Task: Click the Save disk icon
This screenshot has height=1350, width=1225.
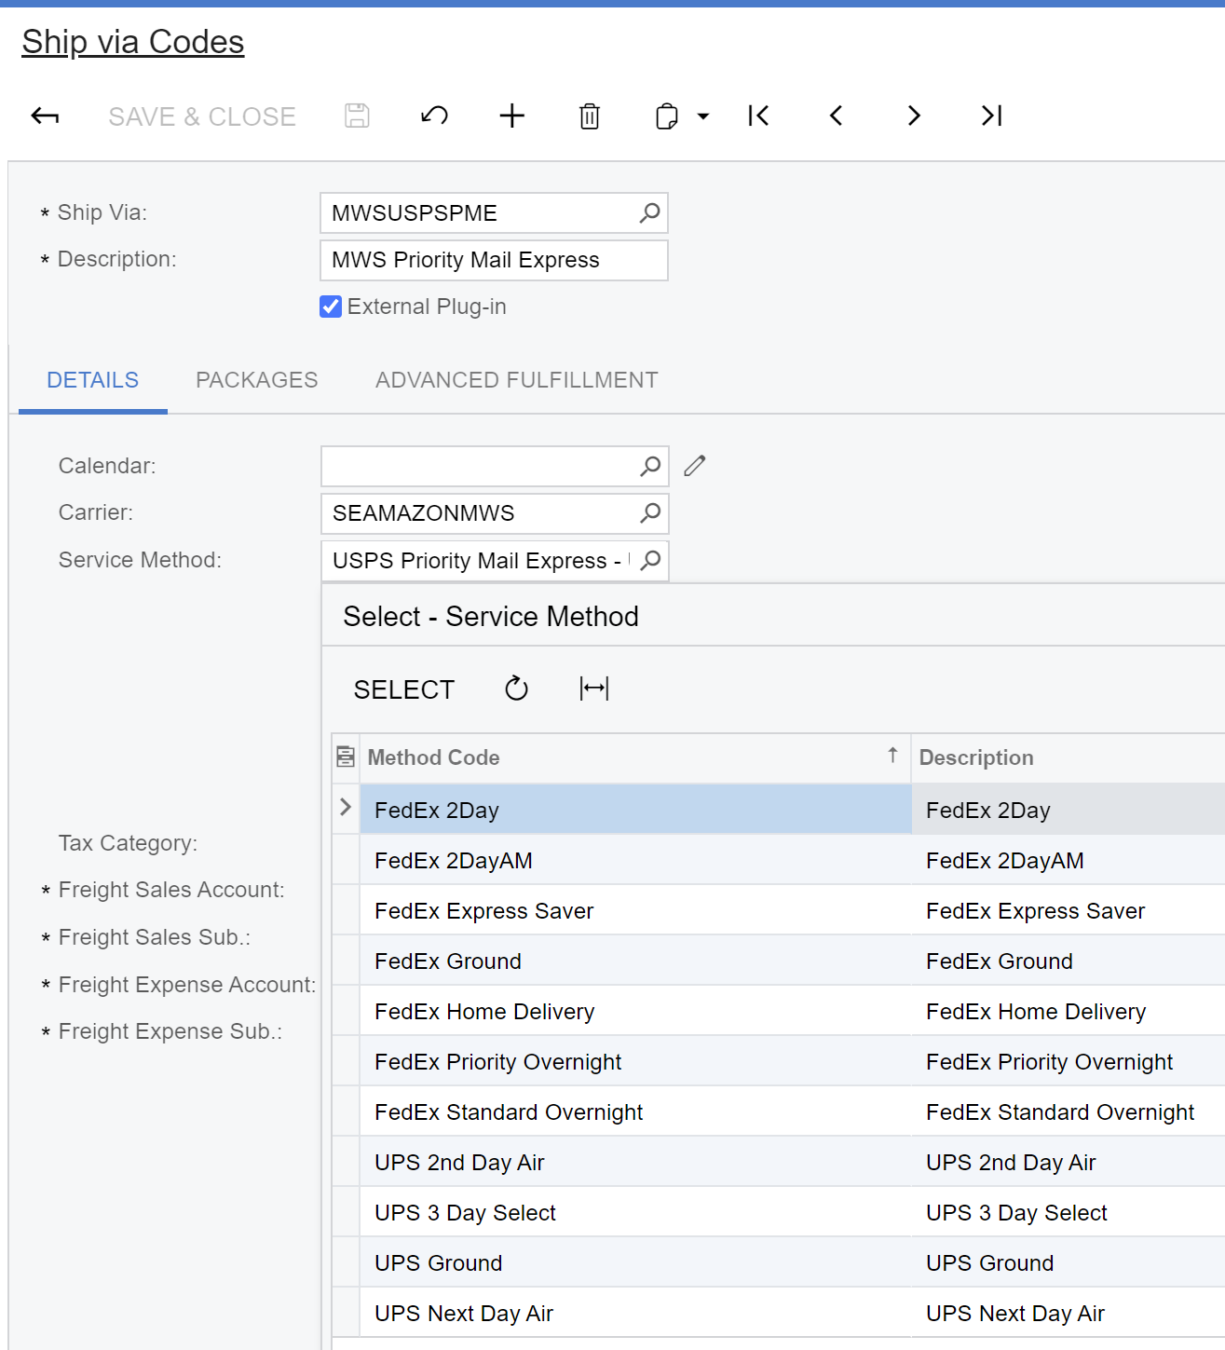Action: [357, 116]
